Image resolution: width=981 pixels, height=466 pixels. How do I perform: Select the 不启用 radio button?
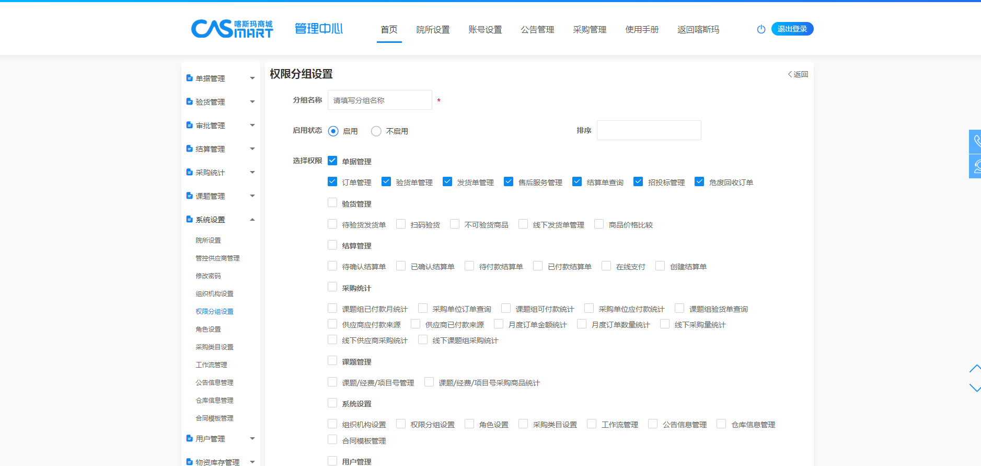pos(376,131)
